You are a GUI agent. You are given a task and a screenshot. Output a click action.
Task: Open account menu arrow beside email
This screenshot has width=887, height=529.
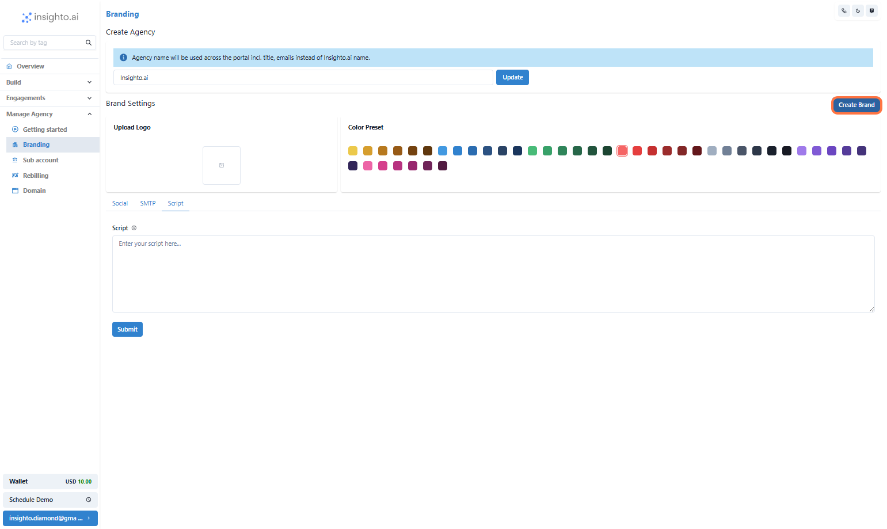89,518
